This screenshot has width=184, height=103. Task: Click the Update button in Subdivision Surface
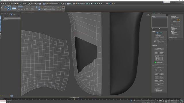coord(175,35)
